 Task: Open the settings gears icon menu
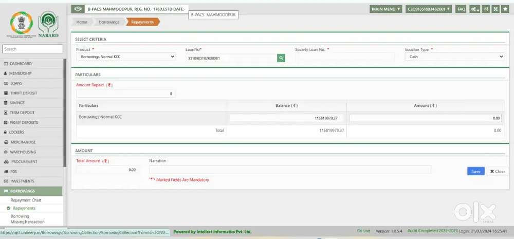tap(474, 9)
